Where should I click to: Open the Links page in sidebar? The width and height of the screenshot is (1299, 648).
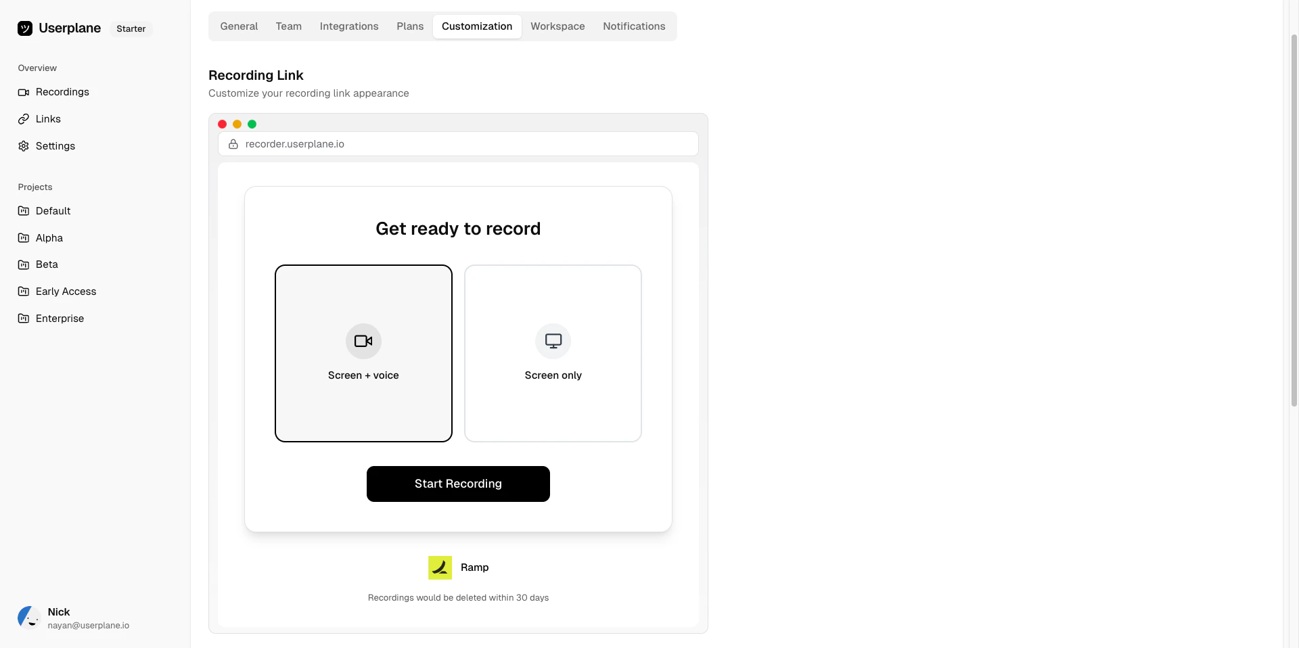tap(48, 119)
